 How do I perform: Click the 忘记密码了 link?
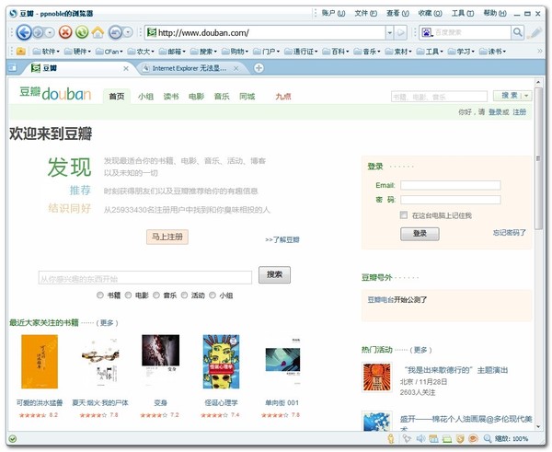click(509, 233)
